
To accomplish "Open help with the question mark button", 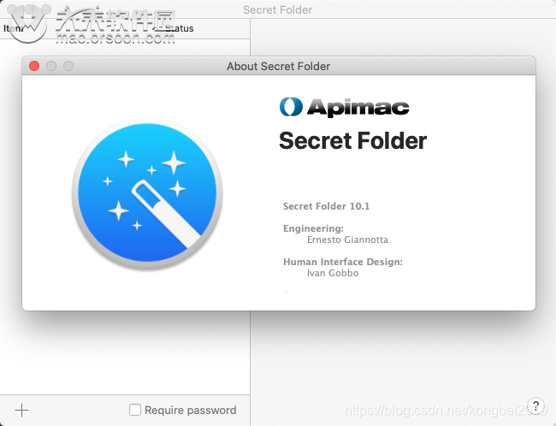I will pyautogui.click(x=535, y=405).
